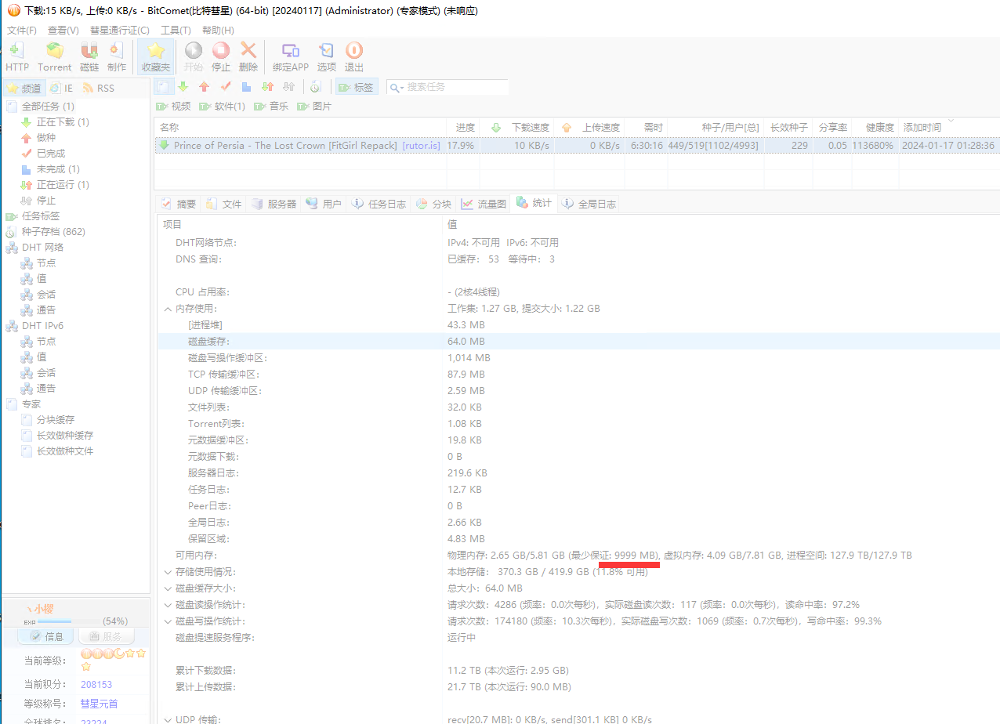Click the scheduler clock icon in filter bar

tap(315, 87)
